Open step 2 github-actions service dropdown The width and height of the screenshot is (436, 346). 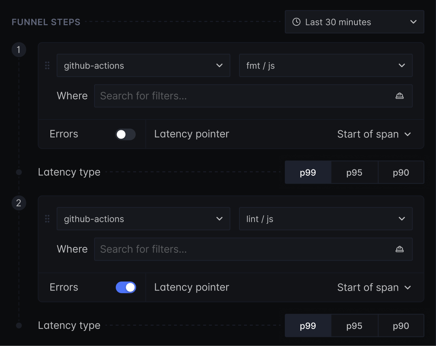pos(143,219)
